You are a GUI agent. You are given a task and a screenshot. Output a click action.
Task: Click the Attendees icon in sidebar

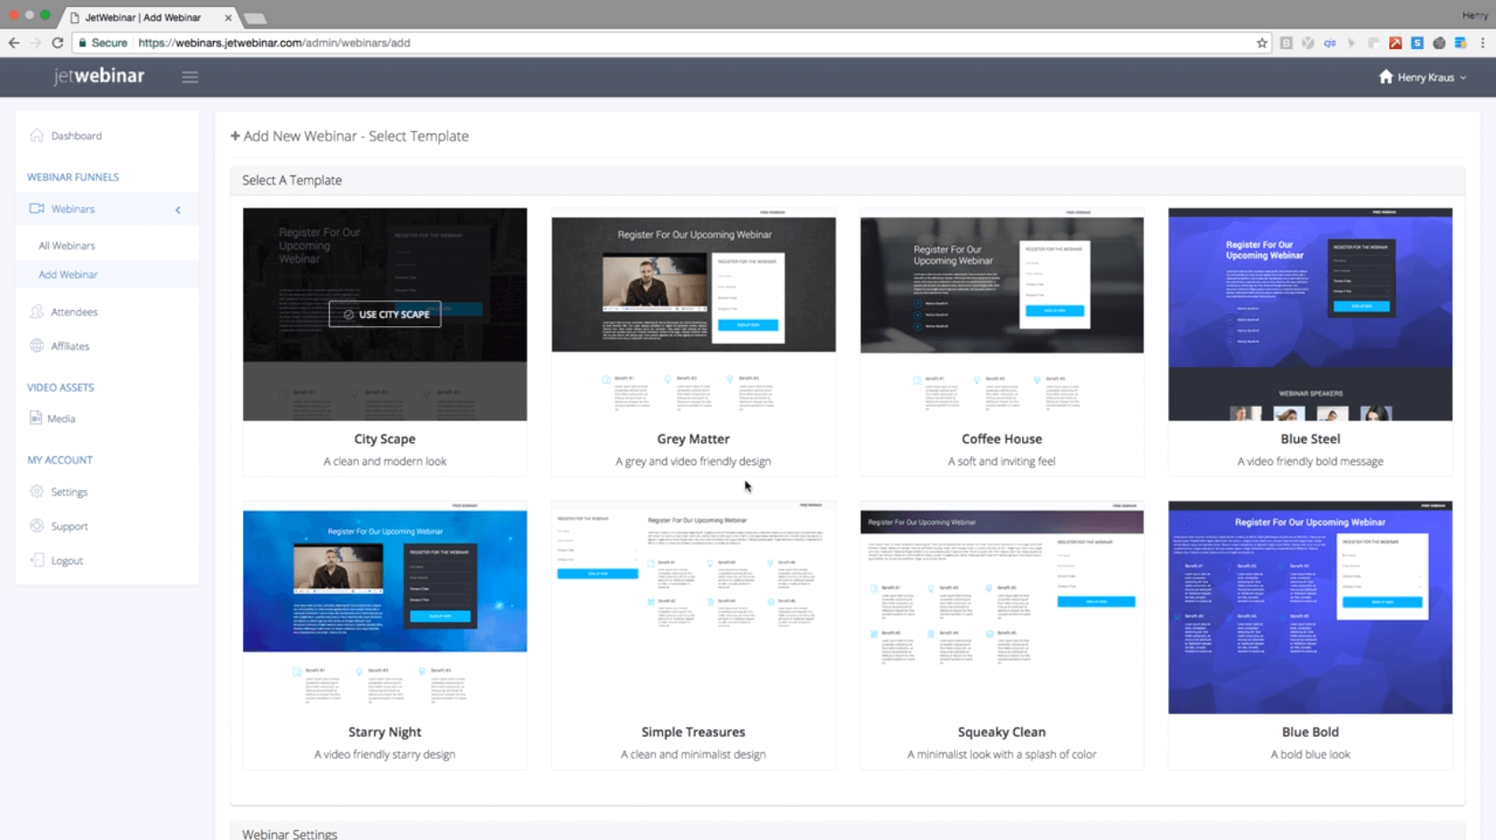37,312
